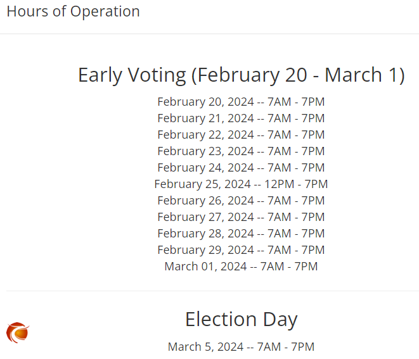The height and width of the screenshot is (359, 419).
Task: Click the February 26, 2024 hours line
Action: tap(241, 201)
